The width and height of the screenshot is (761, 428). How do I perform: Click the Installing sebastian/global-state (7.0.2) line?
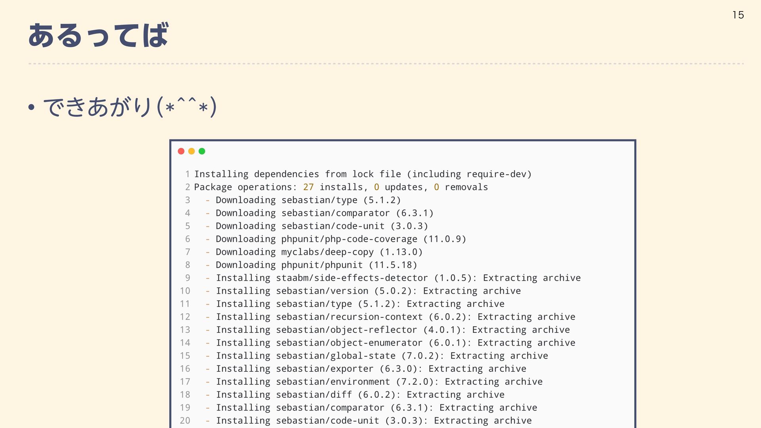382,356
